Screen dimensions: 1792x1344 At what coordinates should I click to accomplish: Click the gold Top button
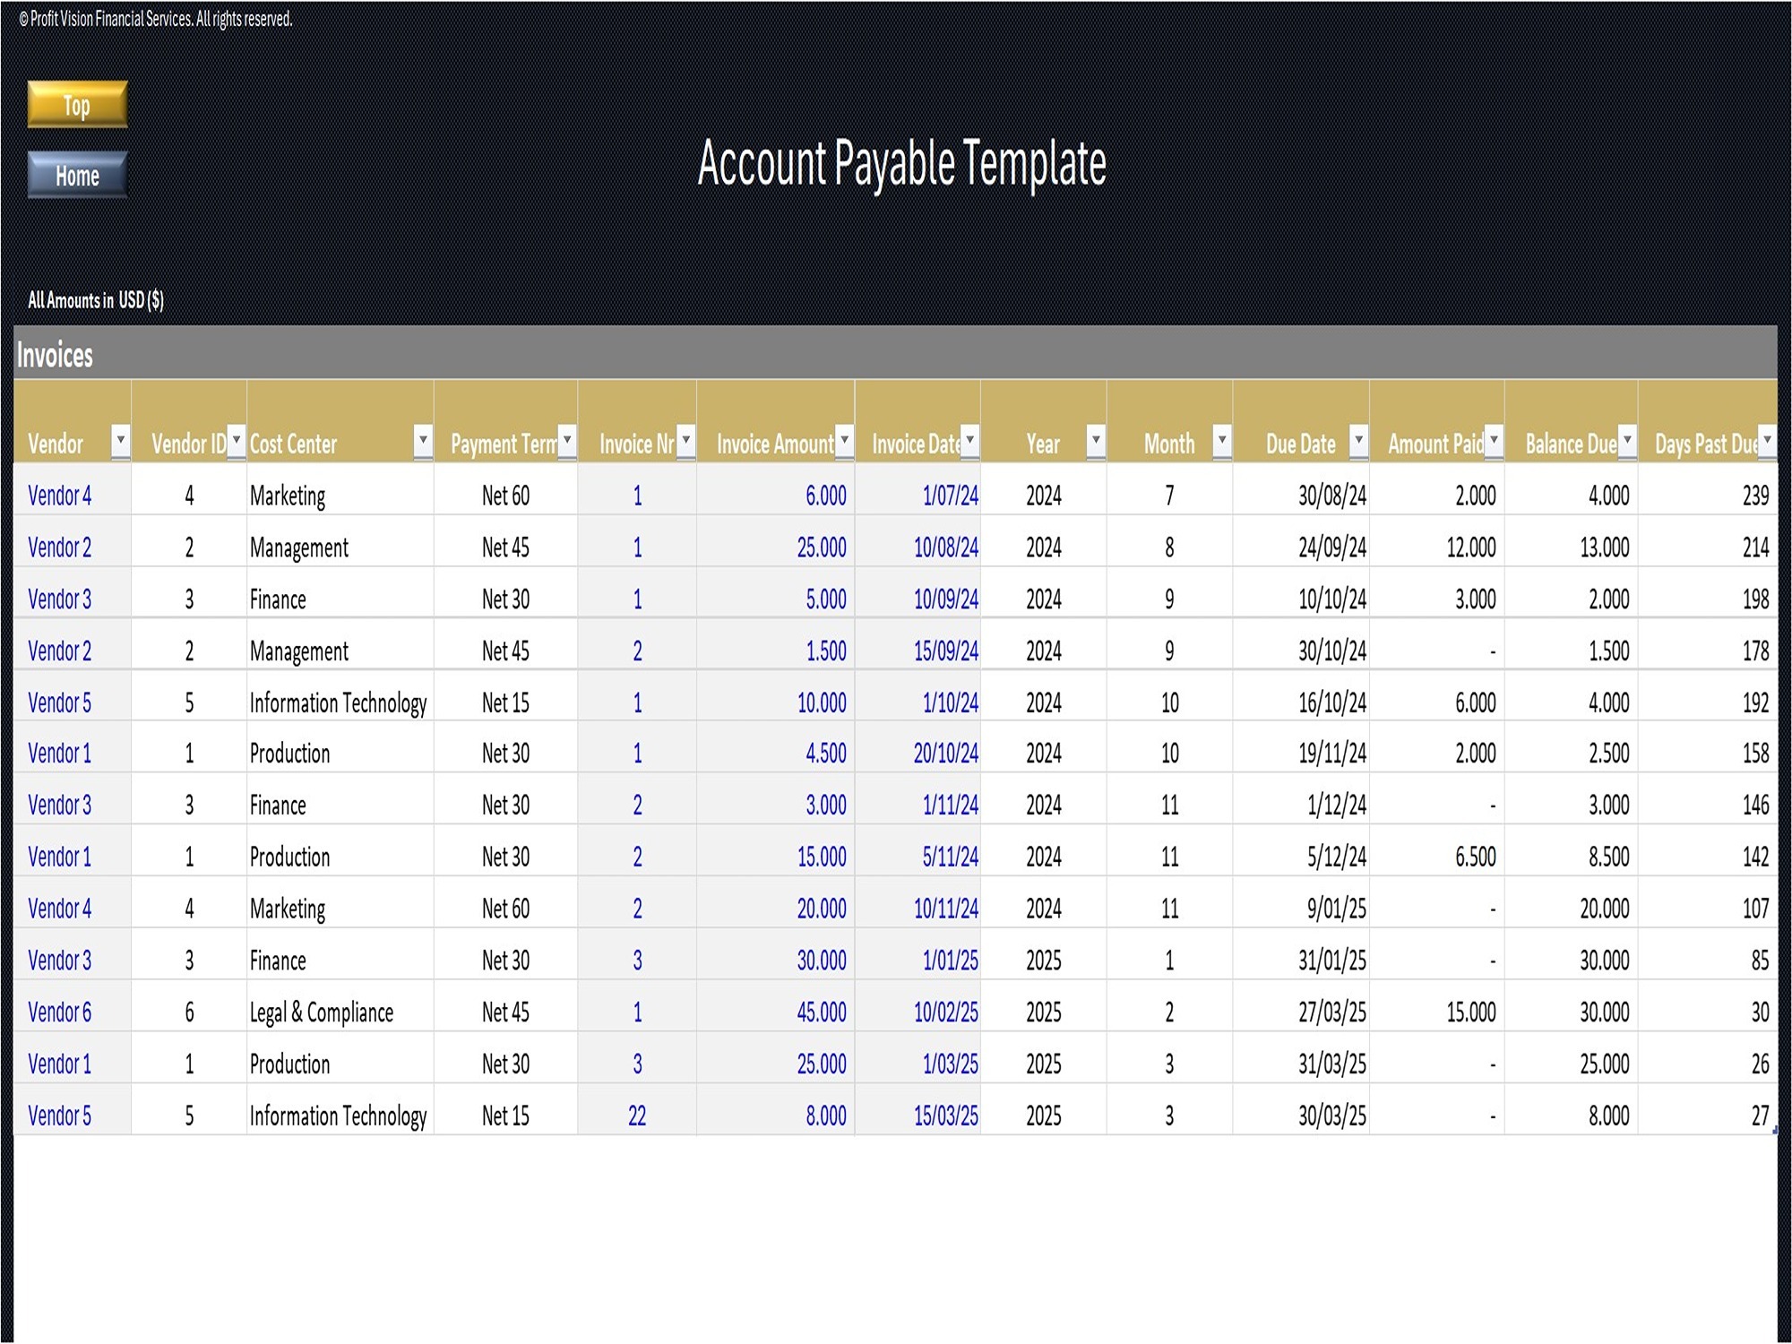click(76, 106)
